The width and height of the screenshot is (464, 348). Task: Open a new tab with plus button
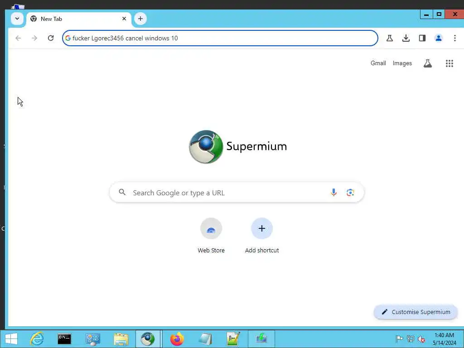140,19
